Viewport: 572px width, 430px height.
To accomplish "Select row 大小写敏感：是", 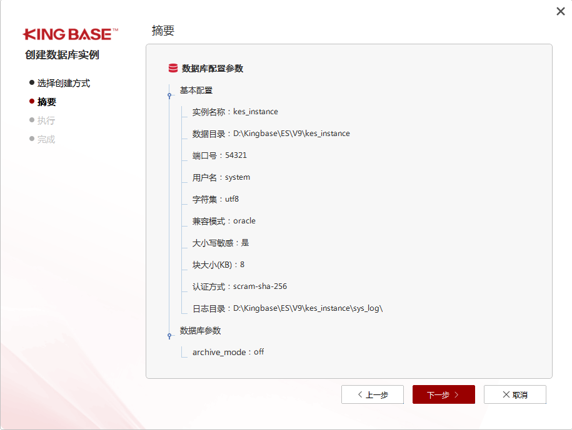I will click(x=221, y=243).
